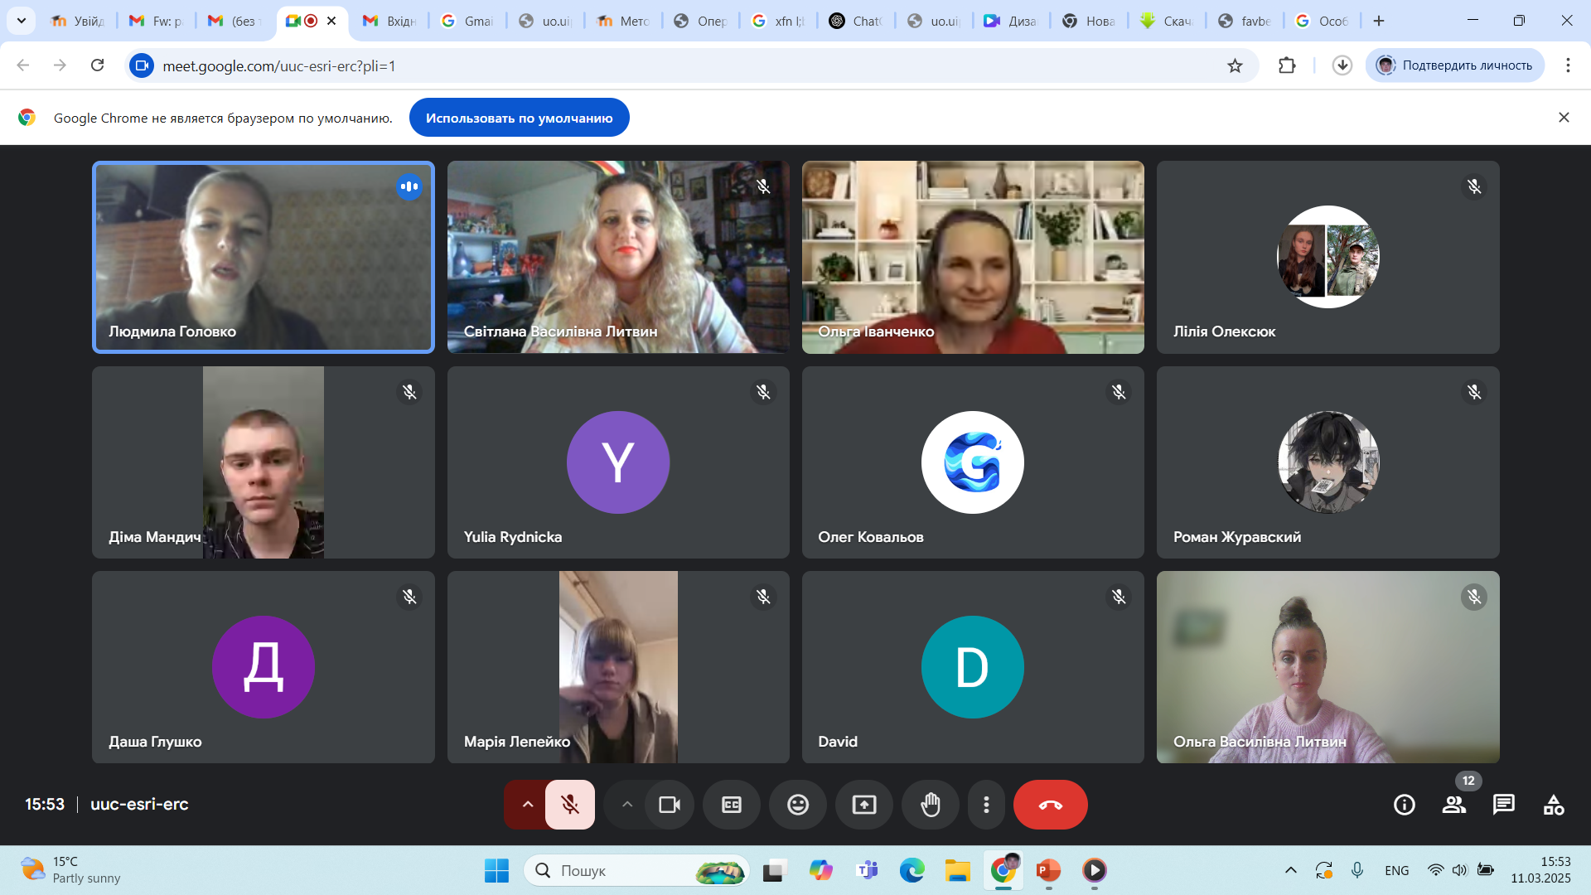Toggle closed captions
The height and width of the screenshot is (895, 1591).
click(x=732, y=805)
